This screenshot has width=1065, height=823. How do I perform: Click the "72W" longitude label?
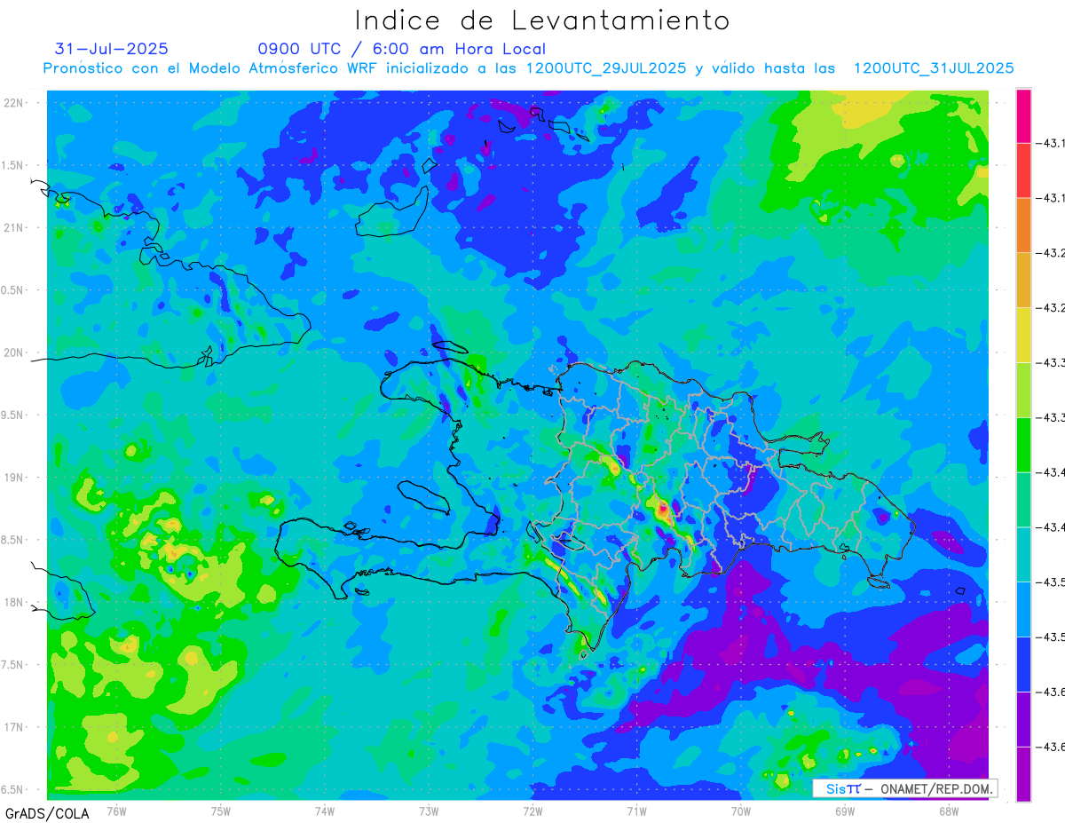532,811
